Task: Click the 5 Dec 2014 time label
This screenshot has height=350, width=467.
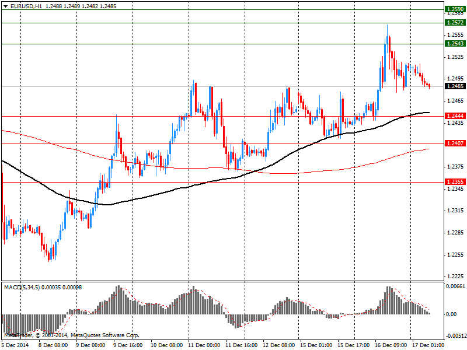Action: (x=15, y=345)
